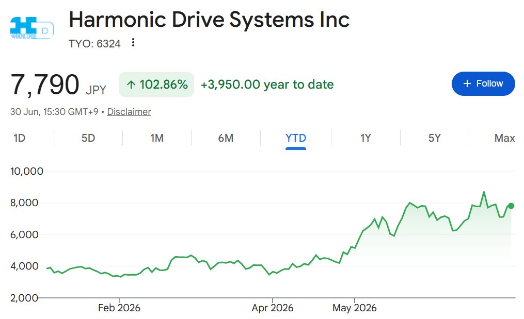Click the green endpoint dot on chart

[x=511, y=206]
